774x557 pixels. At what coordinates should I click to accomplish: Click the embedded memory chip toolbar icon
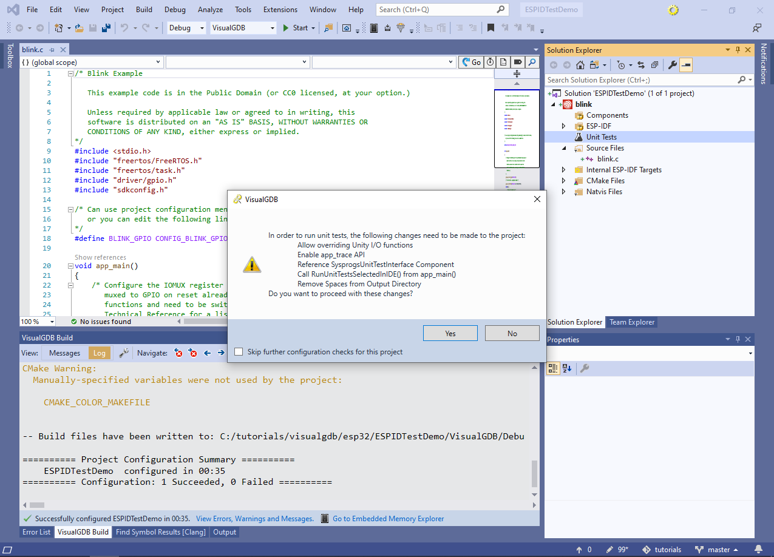tap(373, 28)
